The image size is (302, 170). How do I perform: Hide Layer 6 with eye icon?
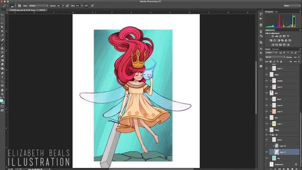click(x=267, y=105)
